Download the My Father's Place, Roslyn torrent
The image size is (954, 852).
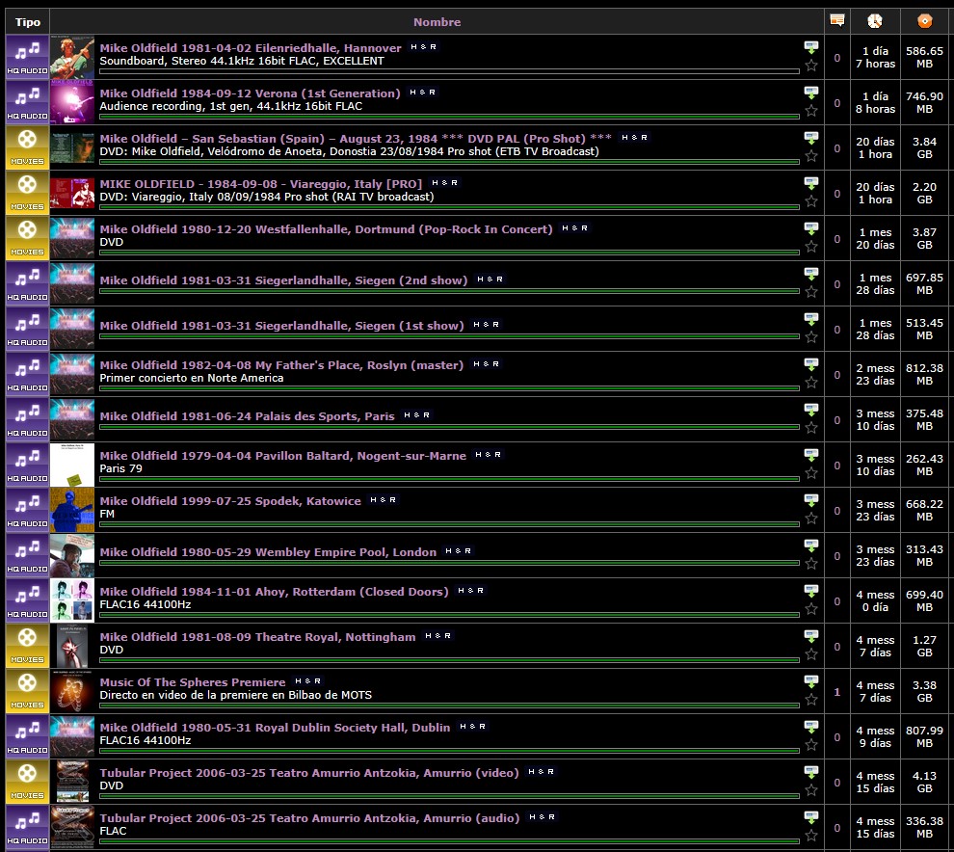tap(811, 365)
